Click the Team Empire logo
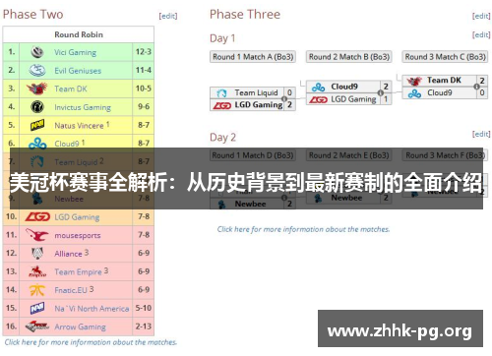This screenshot has height=356, width=492. pyautogui.click(x=37, y=271)
